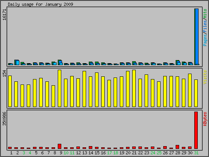Screen dimensions: 209x157
Task: Click day label 28 on the x-axis
Action: tap(178, 153)
